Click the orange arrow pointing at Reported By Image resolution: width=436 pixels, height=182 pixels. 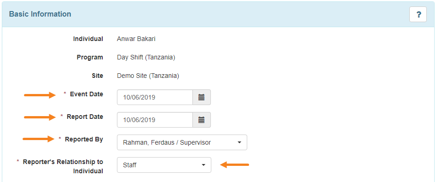[39, 139]
